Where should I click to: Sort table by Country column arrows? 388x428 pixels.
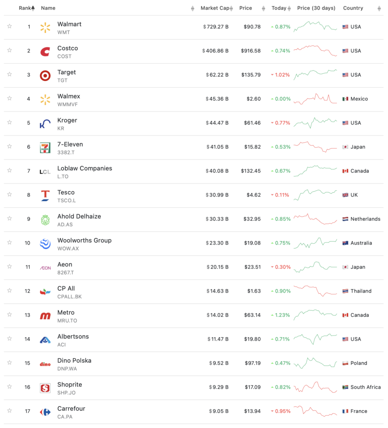click(x=379, y=8)
